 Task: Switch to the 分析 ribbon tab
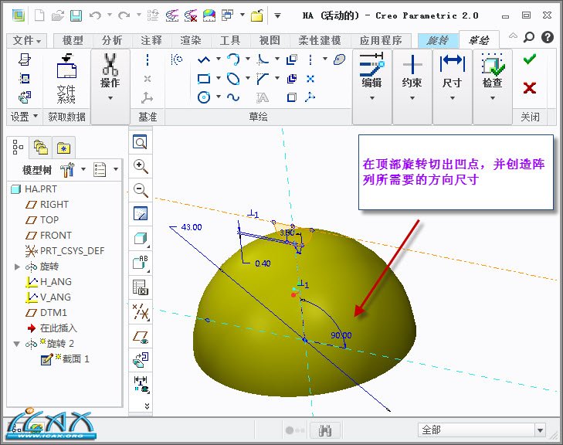[x=112, y=40]
